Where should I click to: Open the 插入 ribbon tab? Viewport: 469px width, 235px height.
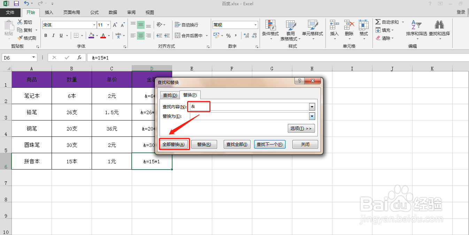click(x=49, y=12)
